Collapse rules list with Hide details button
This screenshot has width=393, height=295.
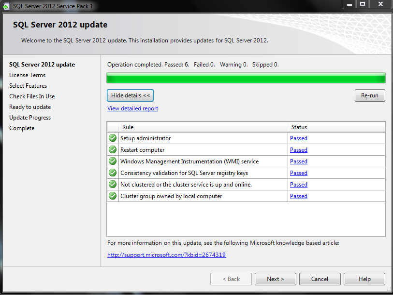click(x=130, y=95)
